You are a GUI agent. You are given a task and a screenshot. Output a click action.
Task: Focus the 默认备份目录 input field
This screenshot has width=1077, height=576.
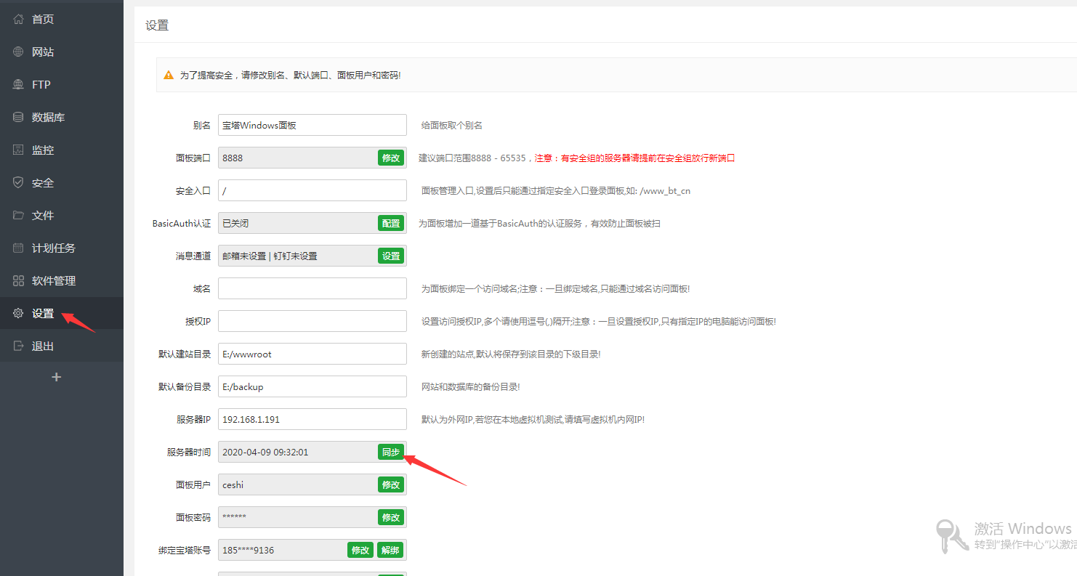point(312,386)
